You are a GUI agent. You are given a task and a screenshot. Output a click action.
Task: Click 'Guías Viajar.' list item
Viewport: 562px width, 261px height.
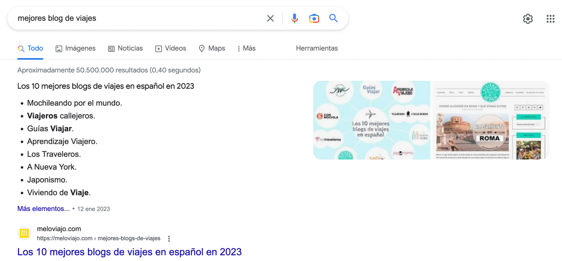point(50,129)
